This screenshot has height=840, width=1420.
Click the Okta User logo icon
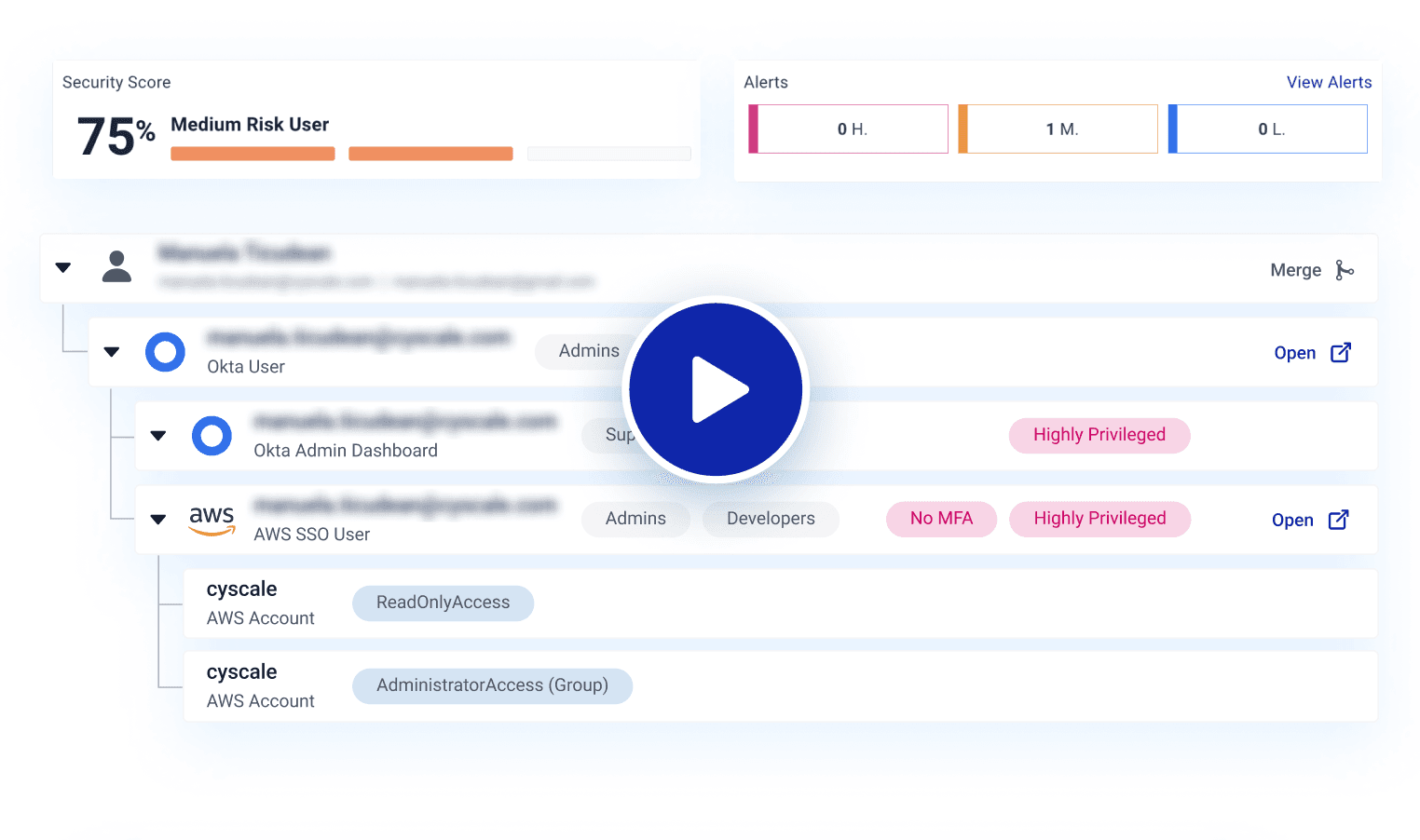(165, 352)
